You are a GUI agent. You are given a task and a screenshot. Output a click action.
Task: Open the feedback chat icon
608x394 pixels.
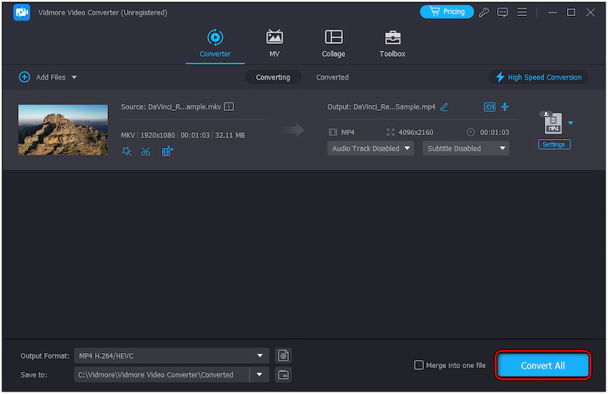(502, 12)
